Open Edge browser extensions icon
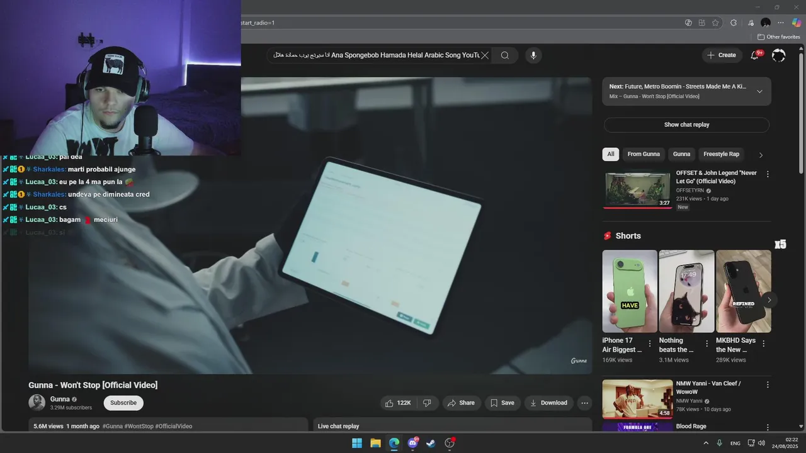806x453 pixels. [x=734, y=23]
